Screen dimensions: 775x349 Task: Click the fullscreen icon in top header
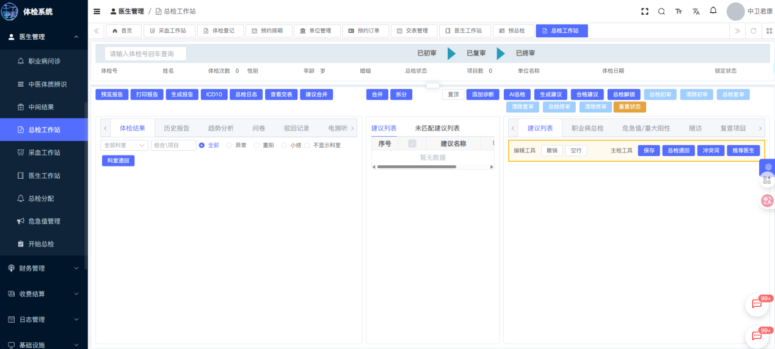click(644, 12)
